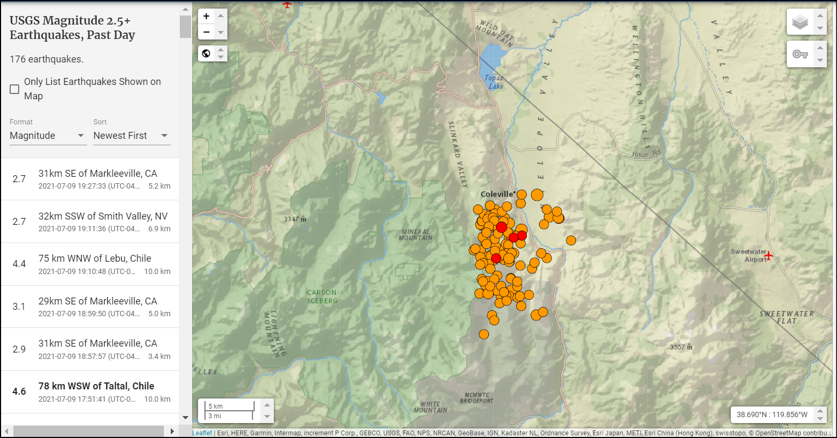Screen dimensions: 837x438
Task: Click the up arrow next to layers icon
Action: tap(820, 15)
